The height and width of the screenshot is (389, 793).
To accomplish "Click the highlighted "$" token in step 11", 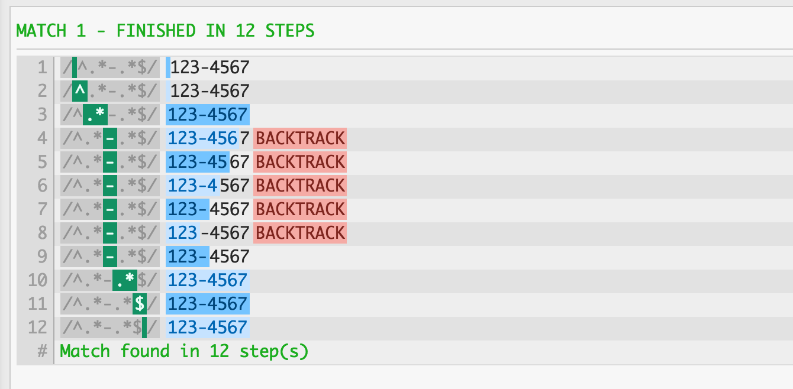I will tap(140, 304).
